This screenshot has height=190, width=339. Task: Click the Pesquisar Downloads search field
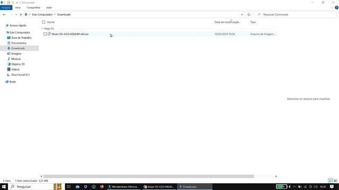(296, 15)
